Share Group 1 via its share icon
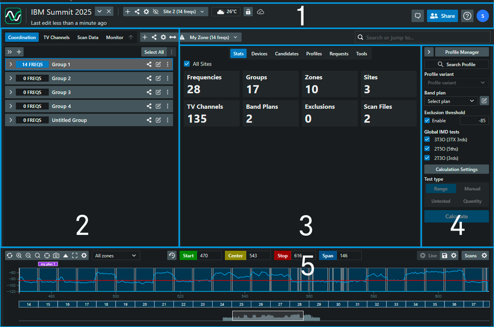 (x=149, y=64)
